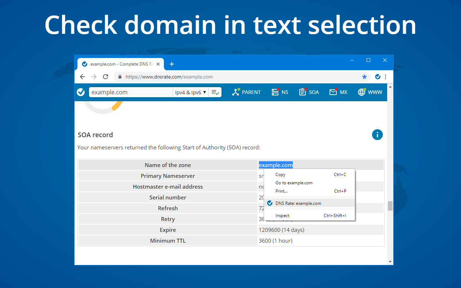Click the 'Serial number' cell
The image size is (461, 288).
(168, 197)
